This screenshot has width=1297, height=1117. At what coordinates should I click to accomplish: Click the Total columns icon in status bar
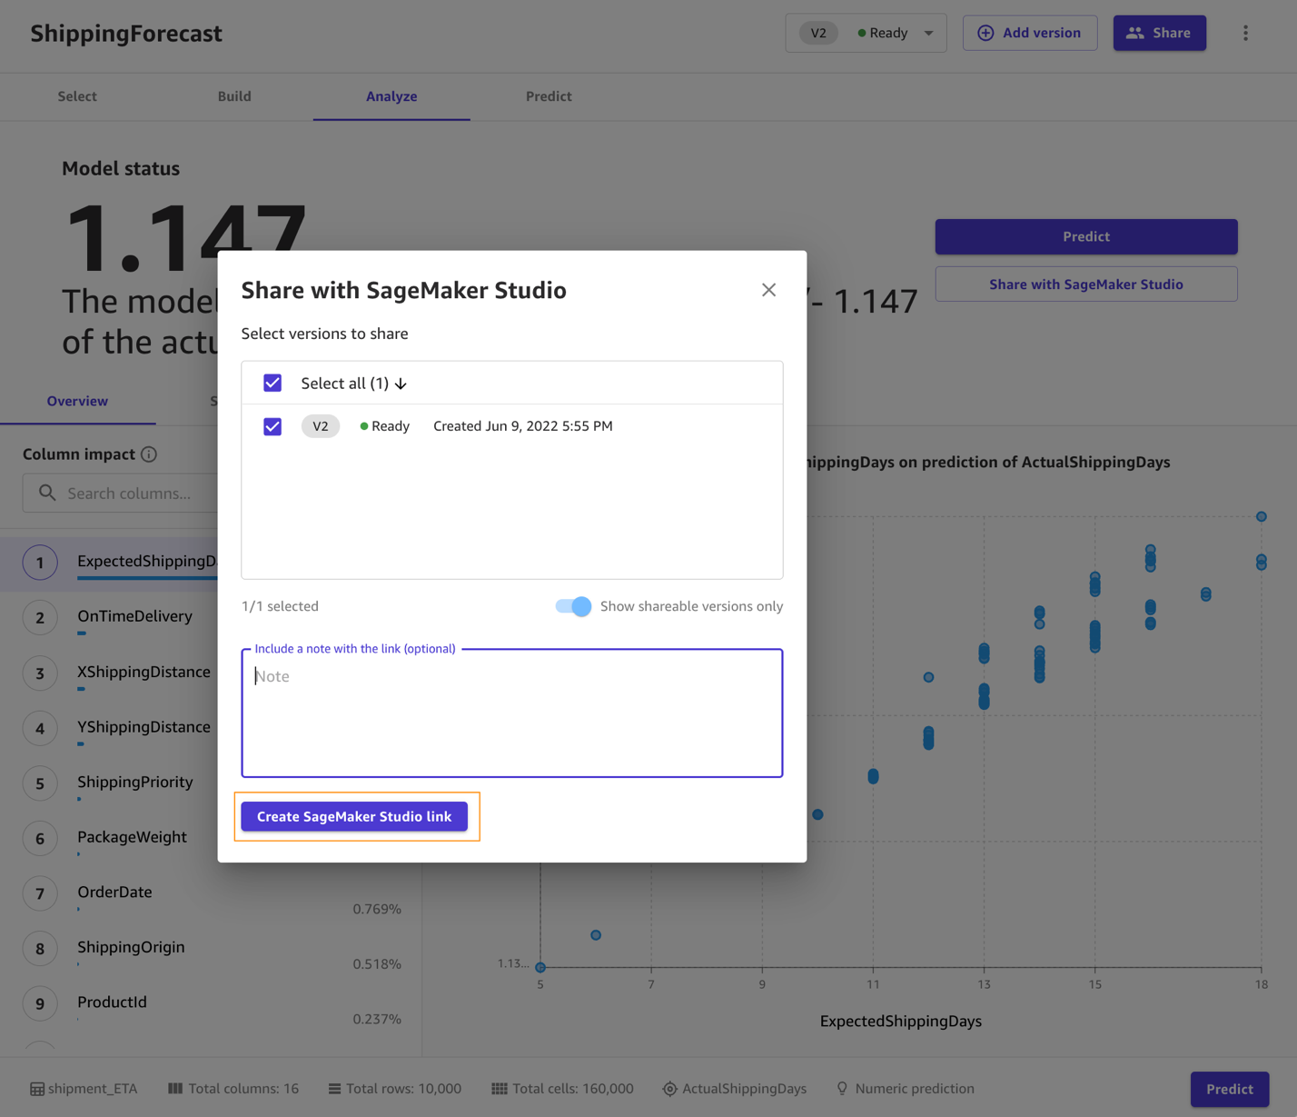point(175,1088)
